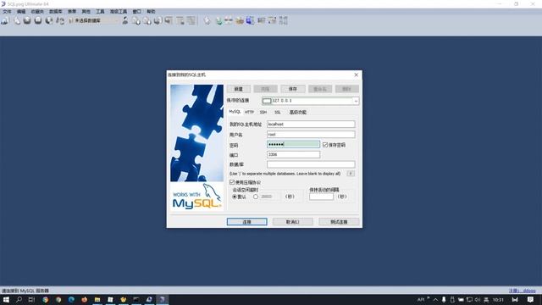542x305 pixels.
Task: Open File Explorer from the taskbar
Action: click(x=97, y=299)
